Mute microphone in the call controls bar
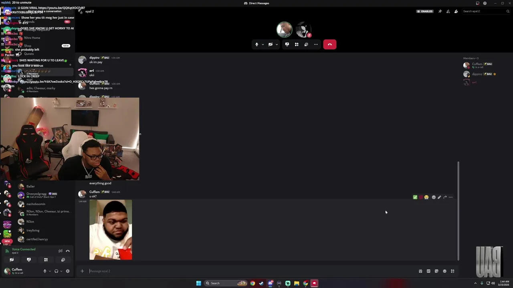 [256, 44]
